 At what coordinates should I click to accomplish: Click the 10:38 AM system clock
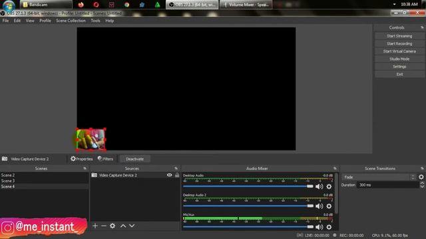(x=409, y=5)
